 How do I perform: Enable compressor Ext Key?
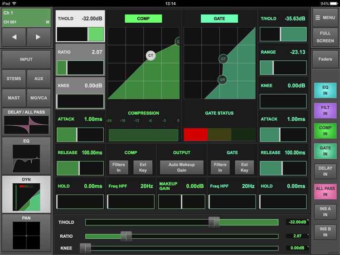coord(143,167)
